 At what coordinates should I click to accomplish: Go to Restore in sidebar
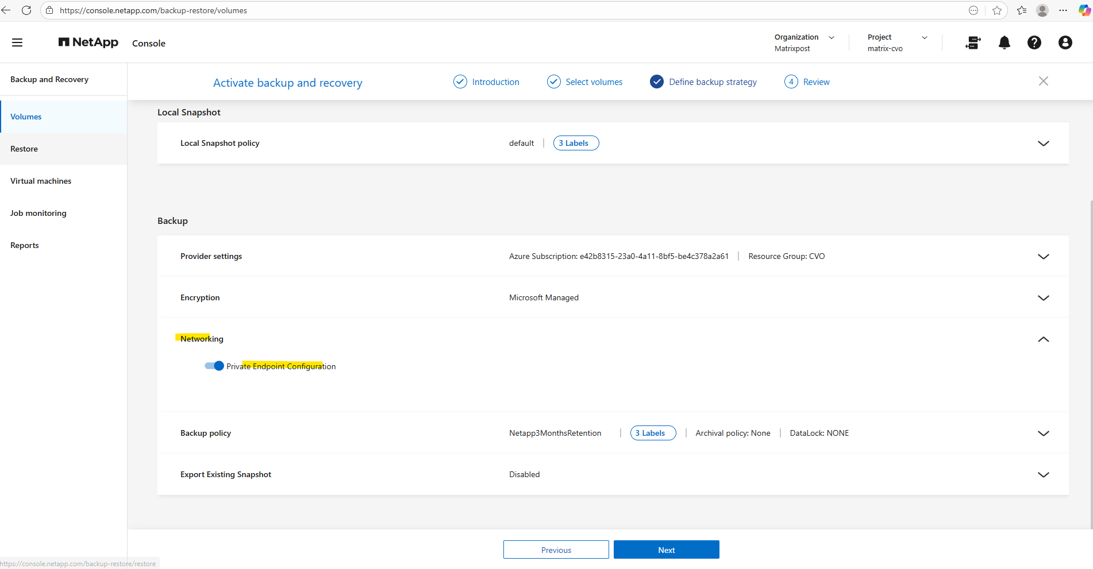[x=24, y=149]
